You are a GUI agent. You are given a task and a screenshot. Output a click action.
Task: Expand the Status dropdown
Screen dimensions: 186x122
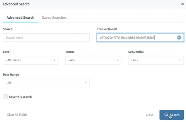coord(93,60)
